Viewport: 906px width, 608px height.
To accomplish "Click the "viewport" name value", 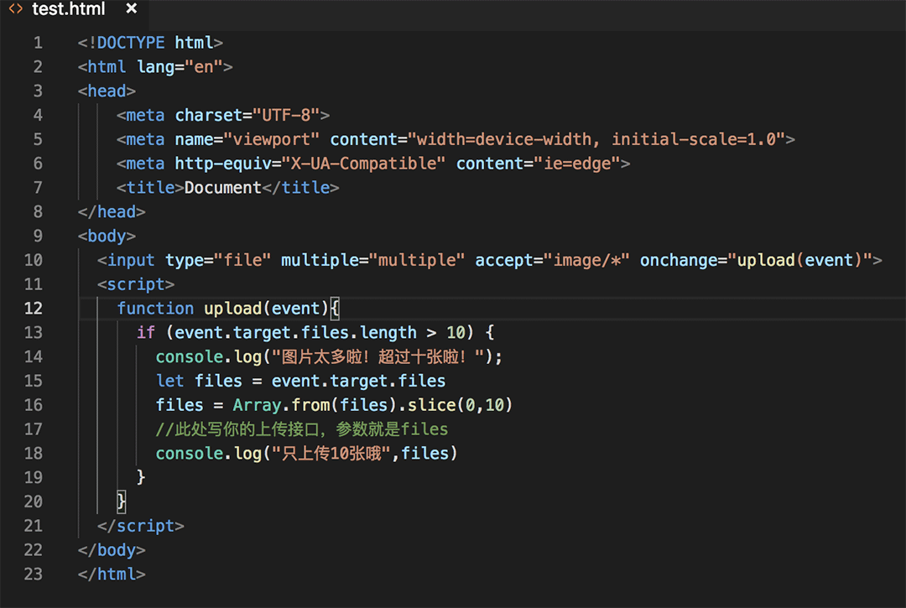I will (x=271, y=140).
